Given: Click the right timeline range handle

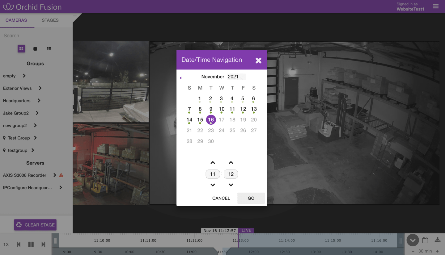Looking at the screenshot, I should 401,240.
